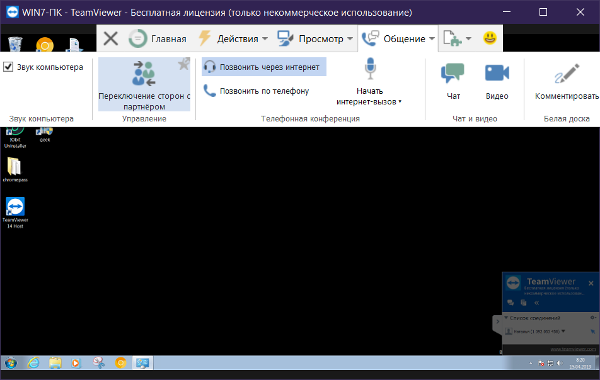The image size is (600, 380).
Task: Collapse TeamViewer side panel with arrow tab
Action: pyautogui.click(x=497, y=321)
